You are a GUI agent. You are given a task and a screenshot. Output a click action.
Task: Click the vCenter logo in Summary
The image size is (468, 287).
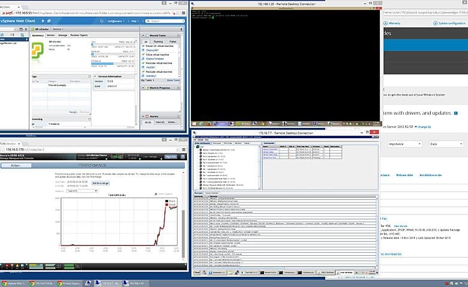tap(38, 52)
